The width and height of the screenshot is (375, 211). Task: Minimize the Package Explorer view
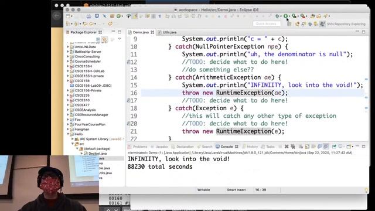(113, 32)
